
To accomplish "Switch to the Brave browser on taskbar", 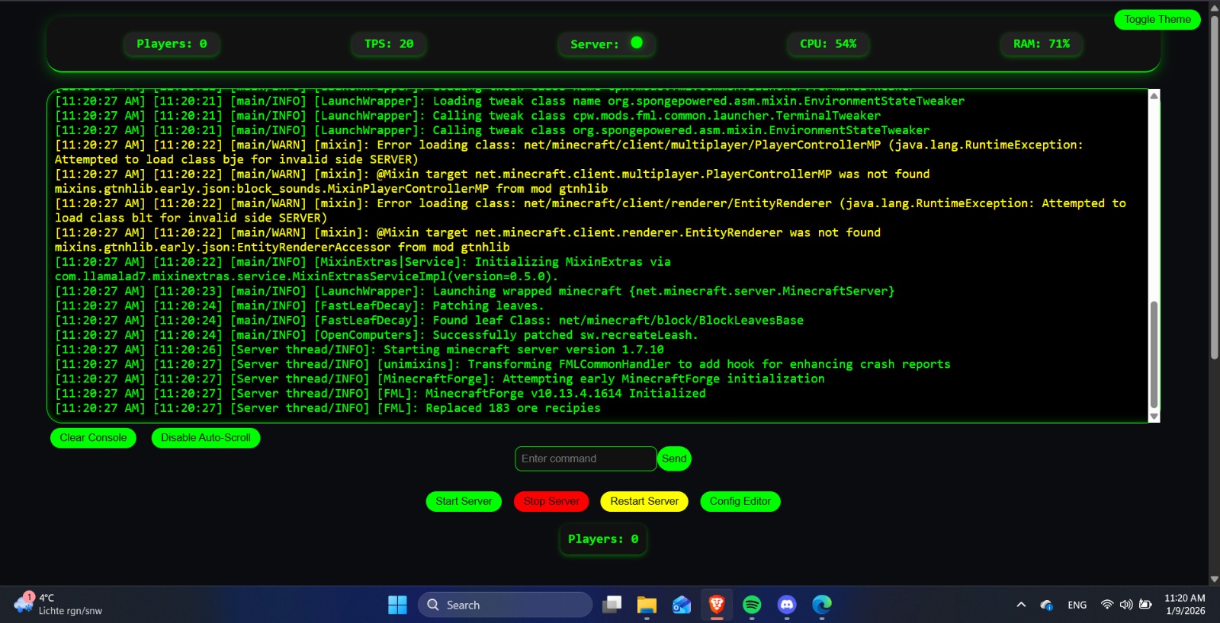I will (x=717, y=605).
